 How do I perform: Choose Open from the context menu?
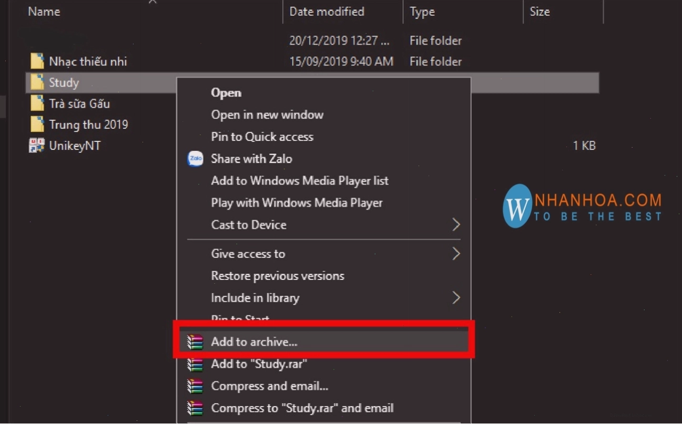(226, 93)
